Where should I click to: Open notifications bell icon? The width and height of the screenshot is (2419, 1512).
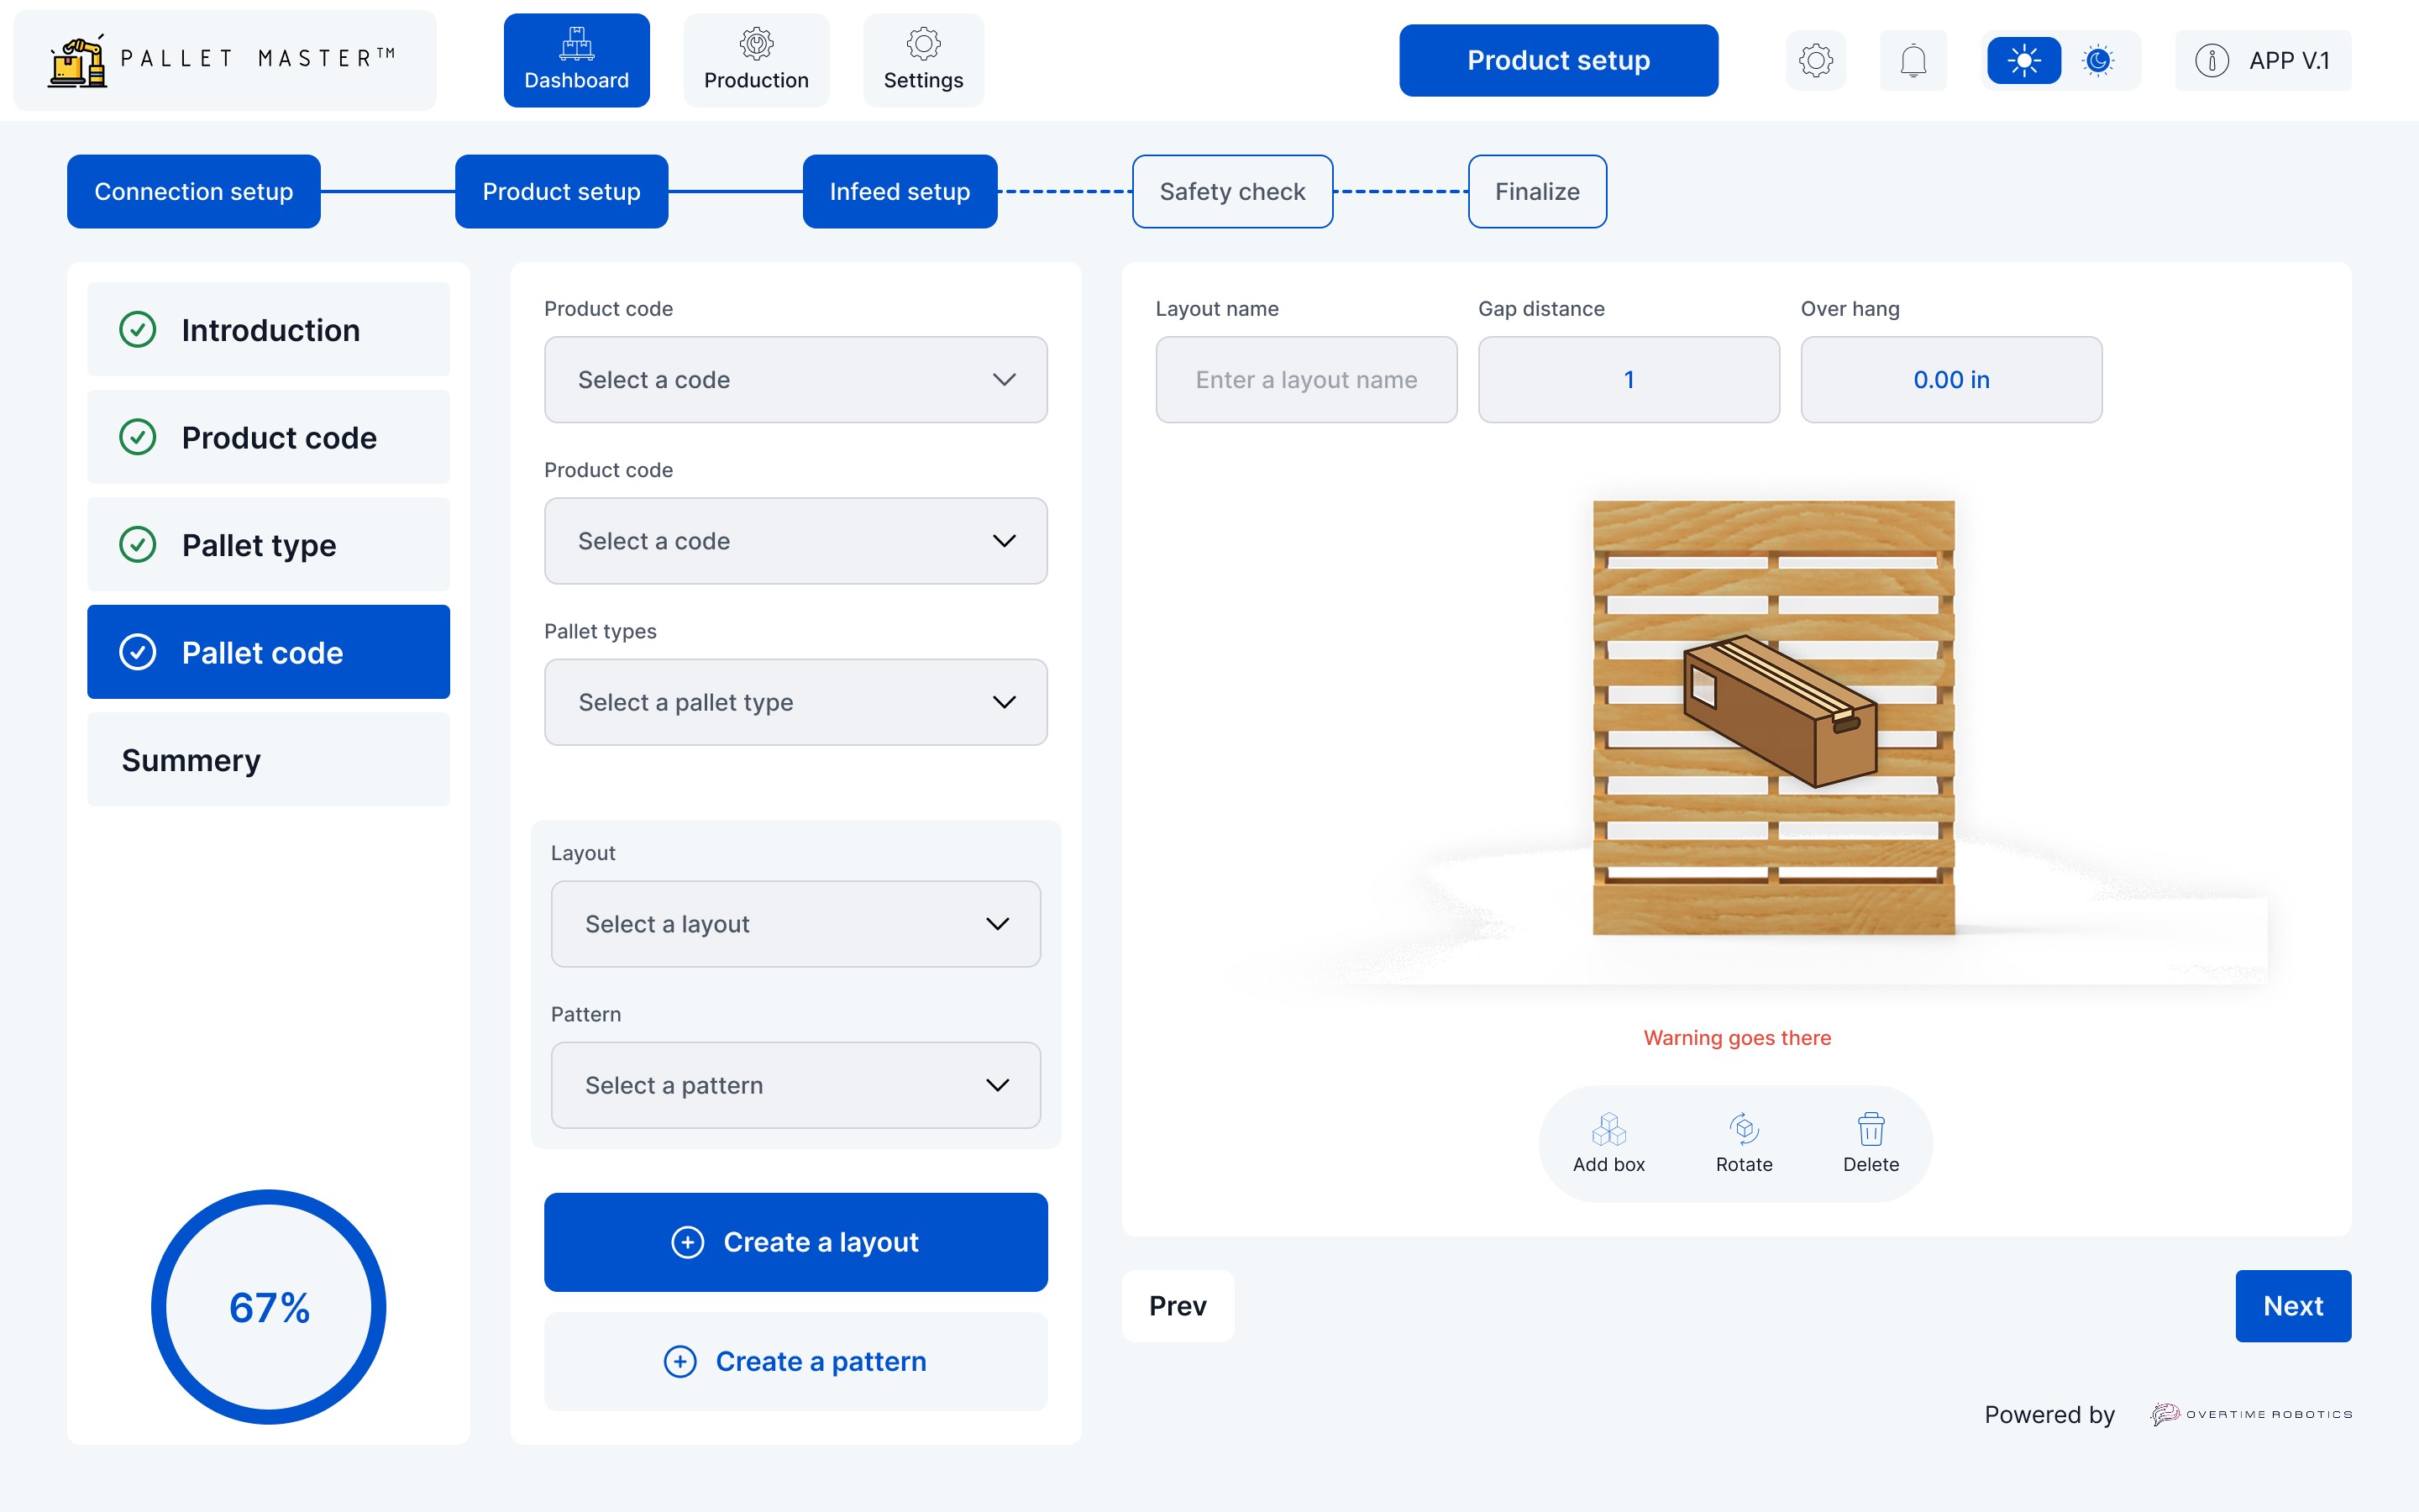coord(1913,61)
